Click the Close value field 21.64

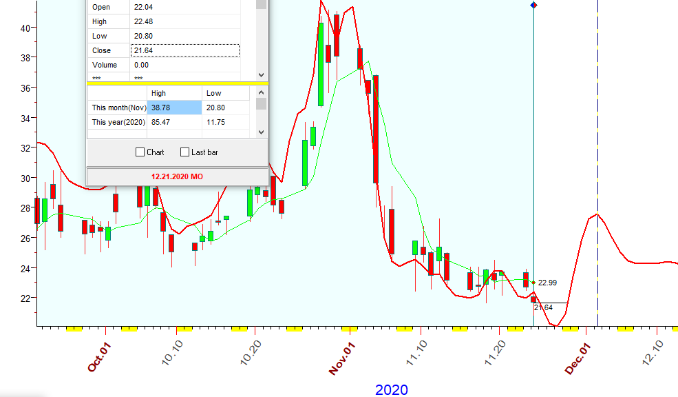click(184, 50)
